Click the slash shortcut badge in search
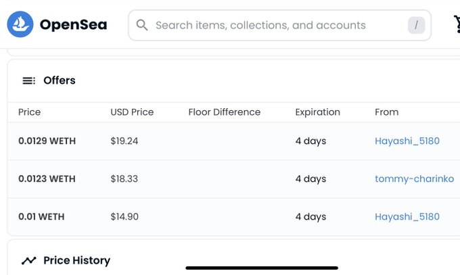Screen dimensions: 460x275 (416, 26)
